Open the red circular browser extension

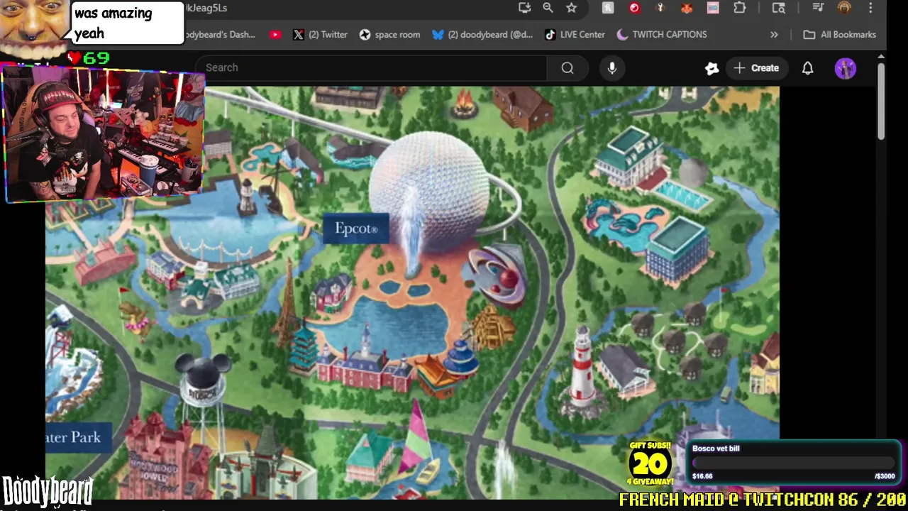[x=634, y=8]
